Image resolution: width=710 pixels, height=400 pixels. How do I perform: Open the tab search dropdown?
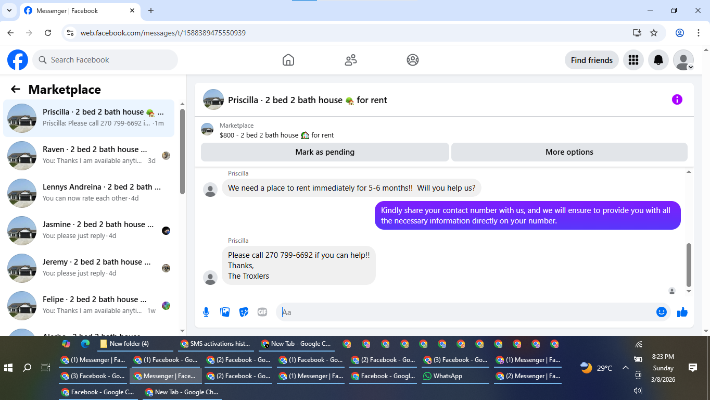click(9, 10)
